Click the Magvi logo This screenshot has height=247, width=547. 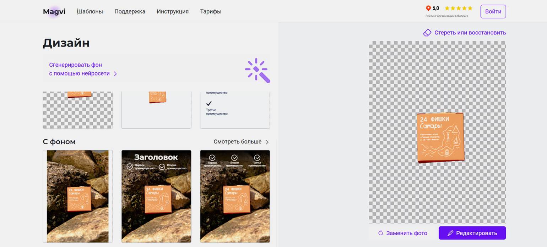[x=54, y=11]
